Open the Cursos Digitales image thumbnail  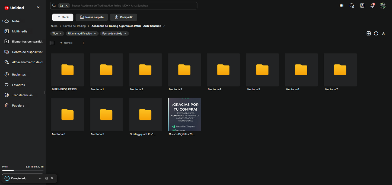(184, 115)
